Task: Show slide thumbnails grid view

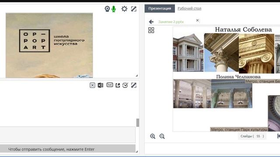Action: 151,30
